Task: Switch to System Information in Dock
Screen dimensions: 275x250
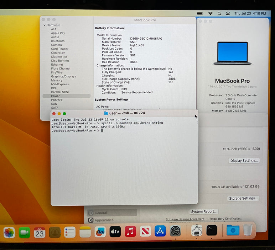Action: (197, 230)
